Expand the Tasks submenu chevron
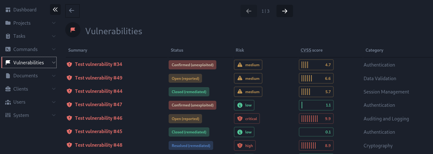 54,36
